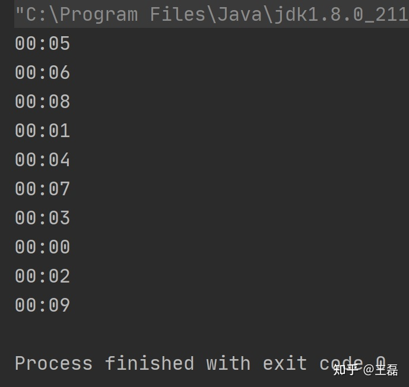Image resolution: width=409 pixels, height=387 pixels.
Task: Click the word "finished" in the exit message
Action: coord(150,363)
